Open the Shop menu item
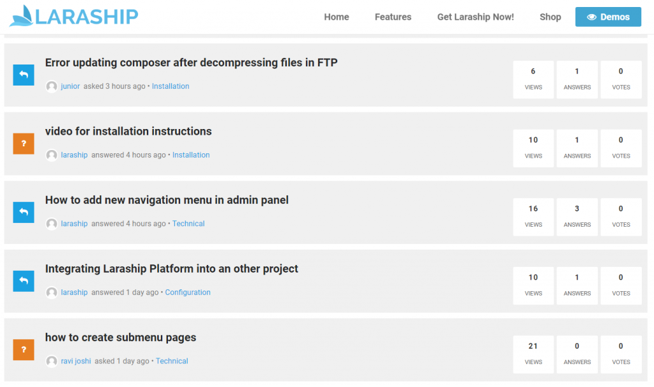Screen dimensions: 654x387 tap(550, 17)
